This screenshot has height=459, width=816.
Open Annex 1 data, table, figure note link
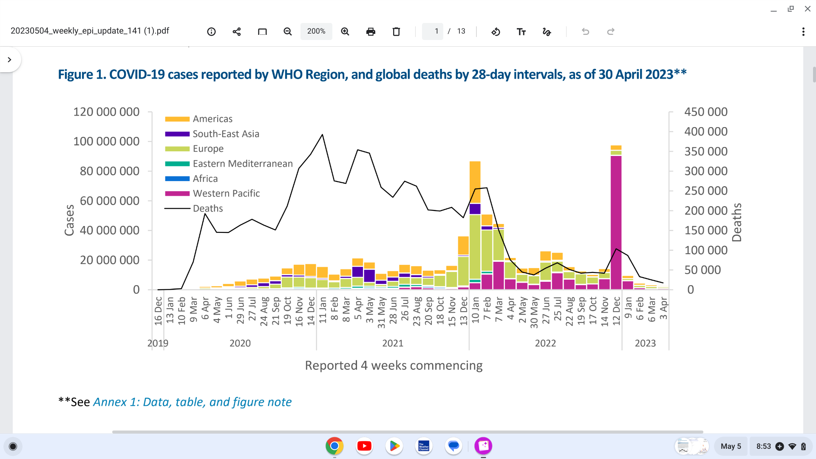pos(192,402)
